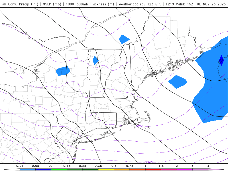Click the darkest green 0.25–0.35 colorbar segment
The width and height of the screenshot is (228, 171).
pos(90,170)
